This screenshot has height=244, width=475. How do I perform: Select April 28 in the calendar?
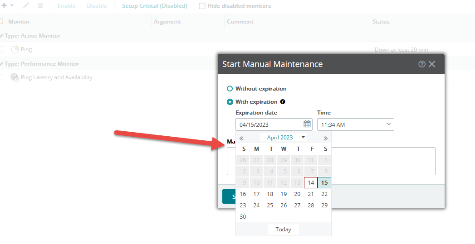(x=311, y=206)
